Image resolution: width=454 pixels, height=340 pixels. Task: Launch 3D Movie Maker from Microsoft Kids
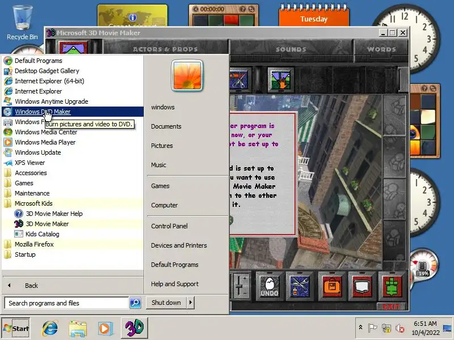point(73,224)
